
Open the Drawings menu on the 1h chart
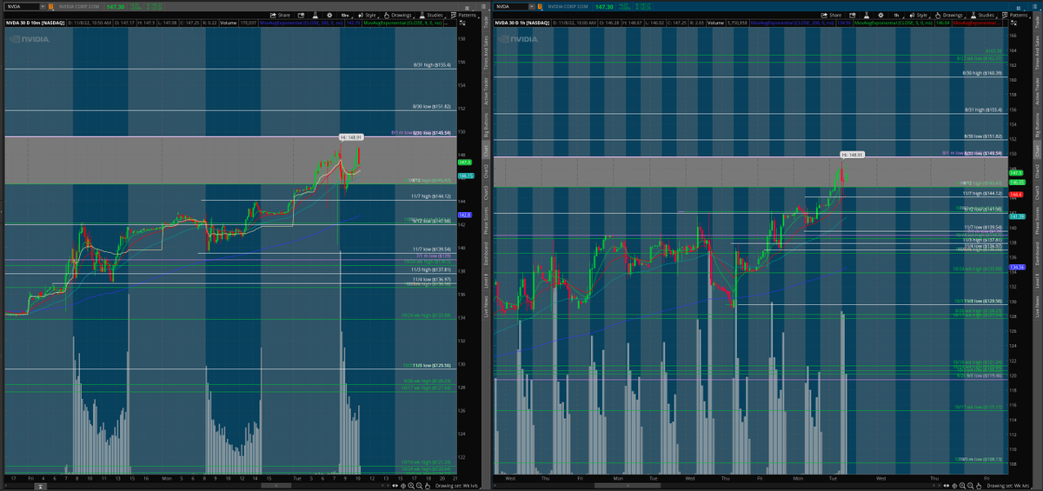point(949,16)
